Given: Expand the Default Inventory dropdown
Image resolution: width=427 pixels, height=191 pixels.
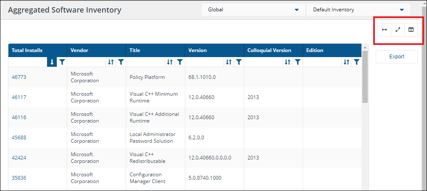Looking at the screenshot, I should [x=402, y=10].
